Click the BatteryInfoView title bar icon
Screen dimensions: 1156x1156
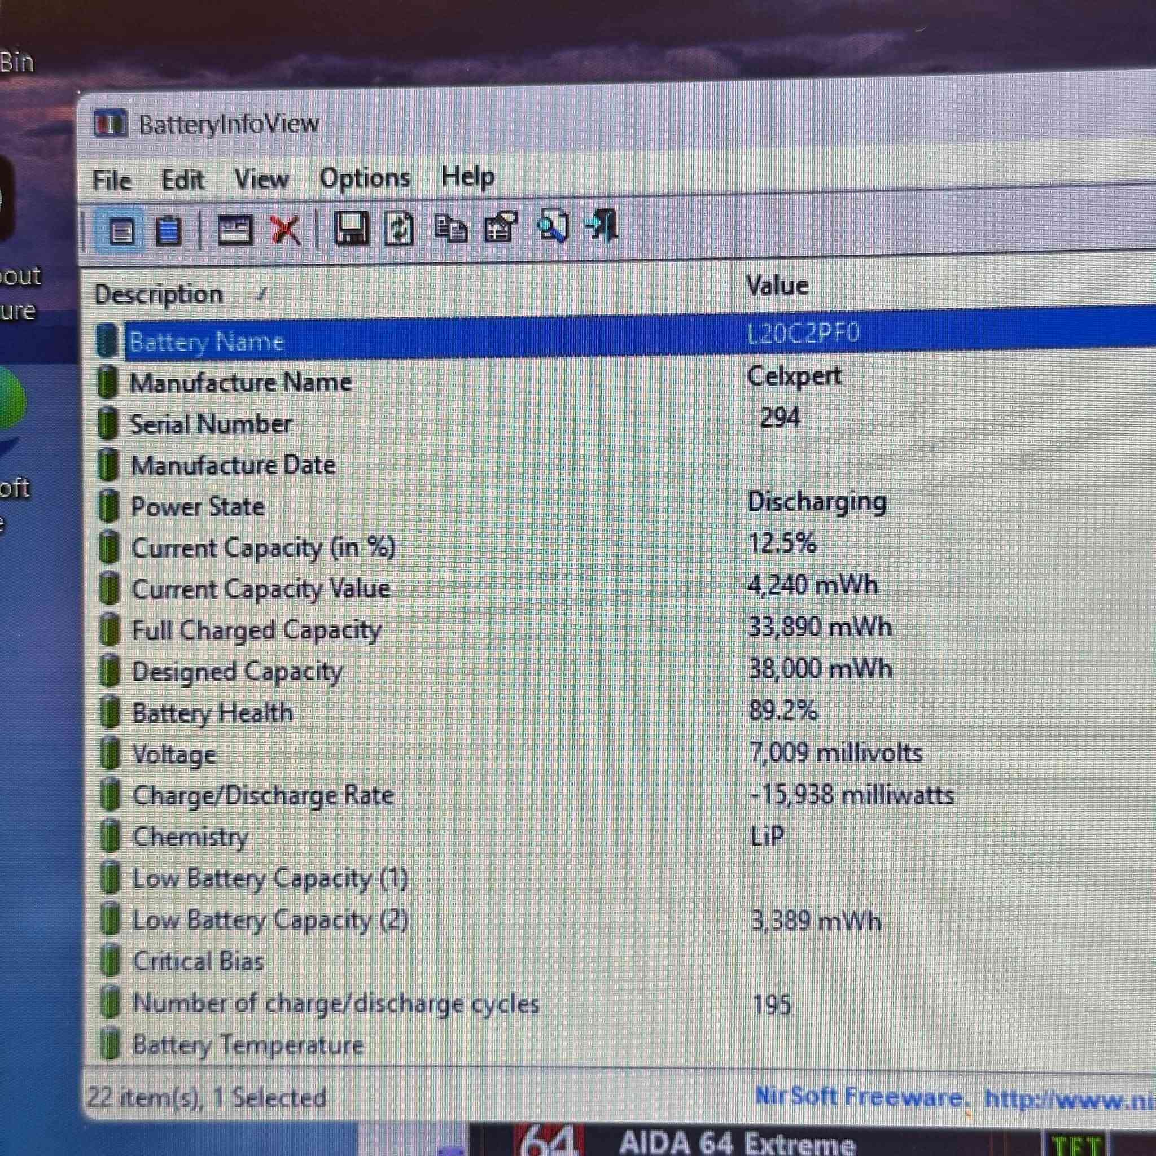(110, 124)
